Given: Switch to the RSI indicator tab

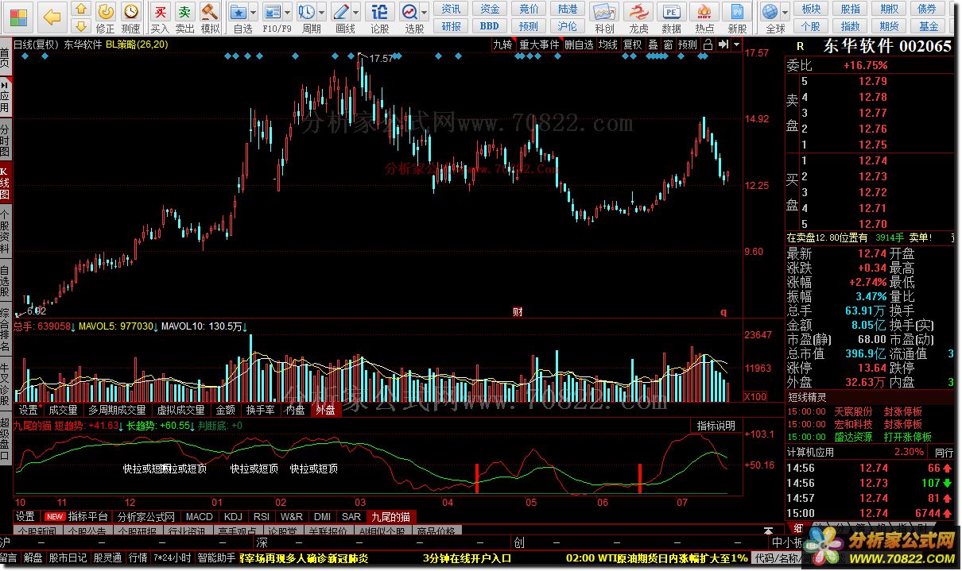Looking at the screenshot, I should pyautogui.click(x=262, y=516).
